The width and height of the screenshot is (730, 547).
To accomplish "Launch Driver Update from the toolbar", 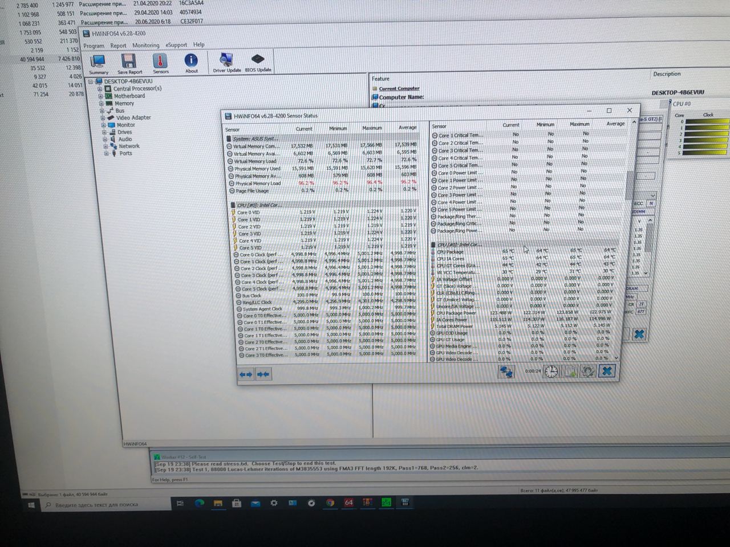I will pos(226,62).
